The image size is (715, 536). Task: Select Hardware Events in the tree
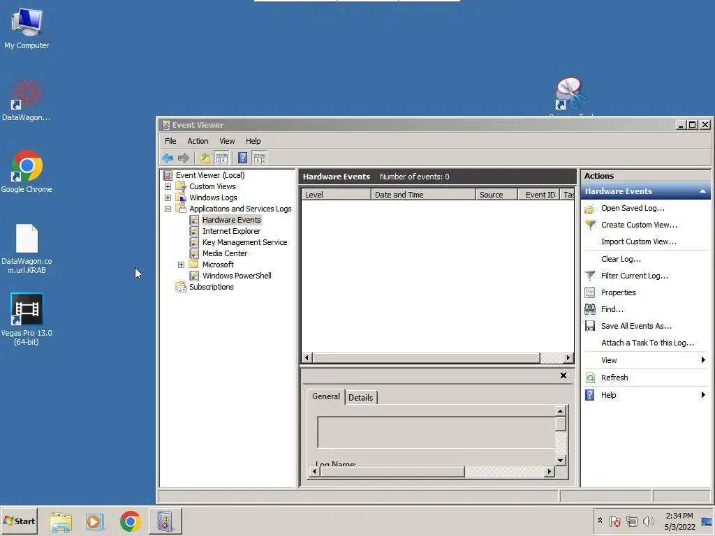click(232, 220)
